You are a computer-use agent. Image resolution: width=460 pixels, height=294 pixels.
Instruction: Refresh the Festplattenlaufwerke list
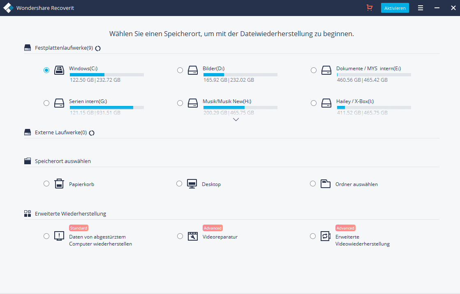tap(98, 48)
